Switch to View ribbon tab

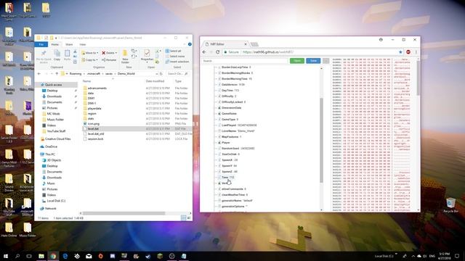[x=83, y=44]
